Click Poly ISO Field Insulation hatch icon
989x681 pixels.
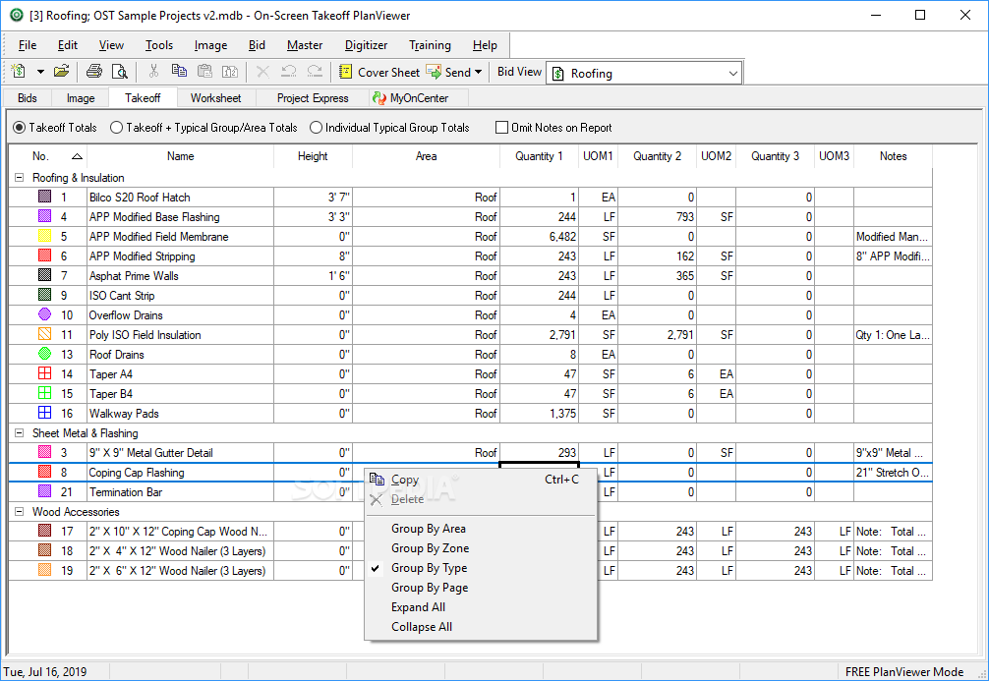click(x=45, y=334)
